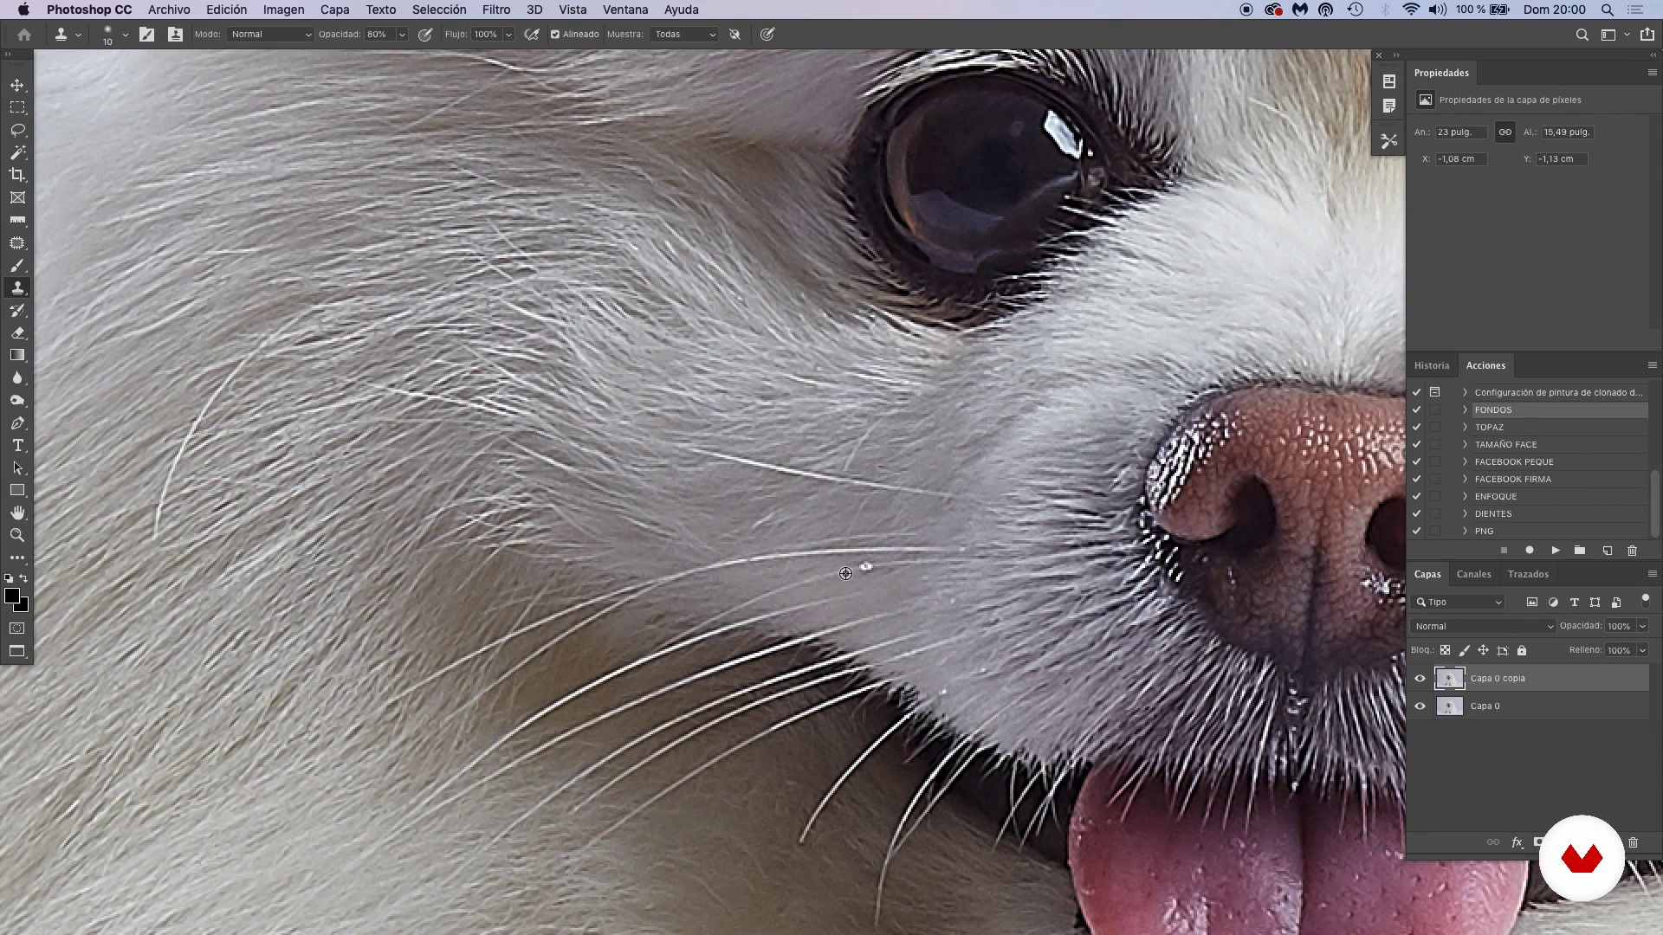Select the Capa 0 copia layer name
This screenshot has height=935, width=1663.
click(x=1498, y=679)
